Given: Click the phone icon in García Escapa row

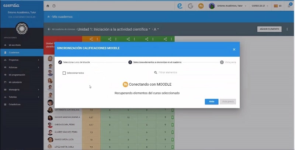Looking at the screenshot, I should [x=173, y=125].
